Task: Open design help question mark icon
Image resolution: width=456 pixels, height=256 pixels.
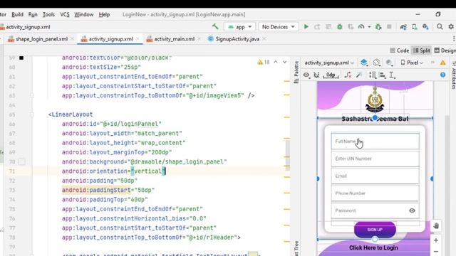Action: coord(442,75)
